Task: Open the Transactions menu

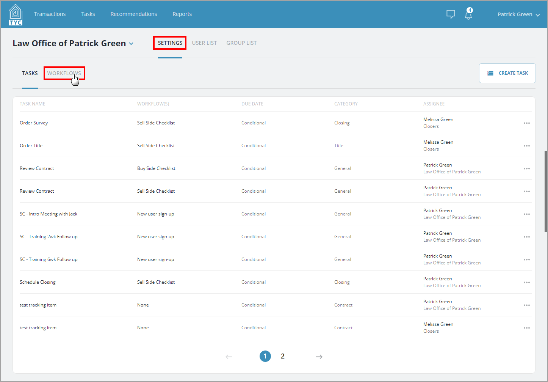Action: [50, 14]
